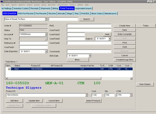Open the Tutorial Data menu
The width and height of the screenshot is (156, 114).
(63, 5)
